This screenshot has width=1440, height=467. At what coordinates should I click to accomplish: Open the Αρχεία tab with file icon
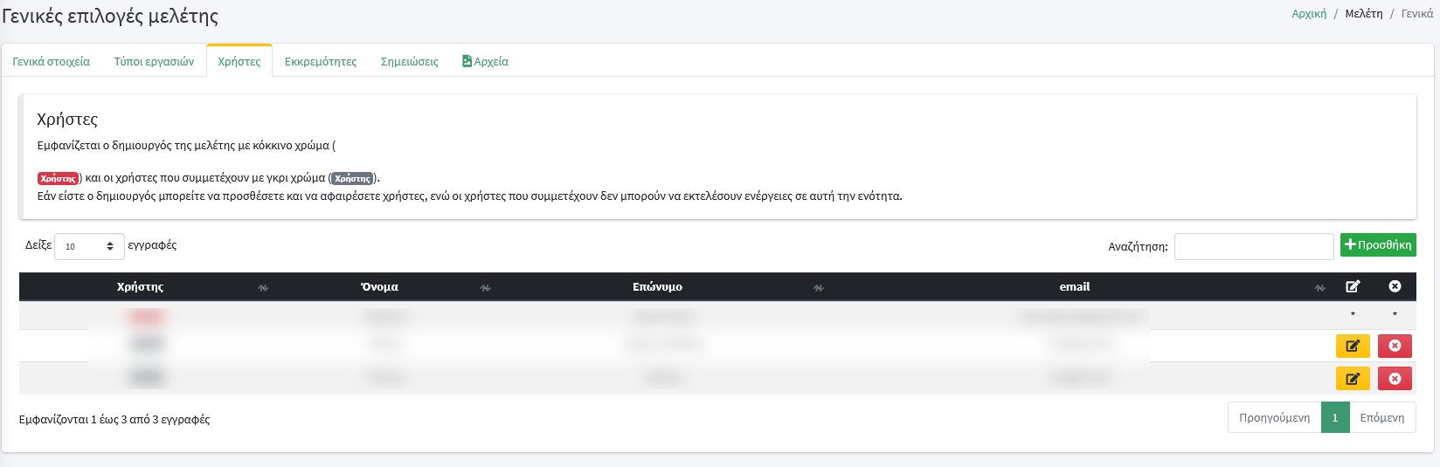486,62
